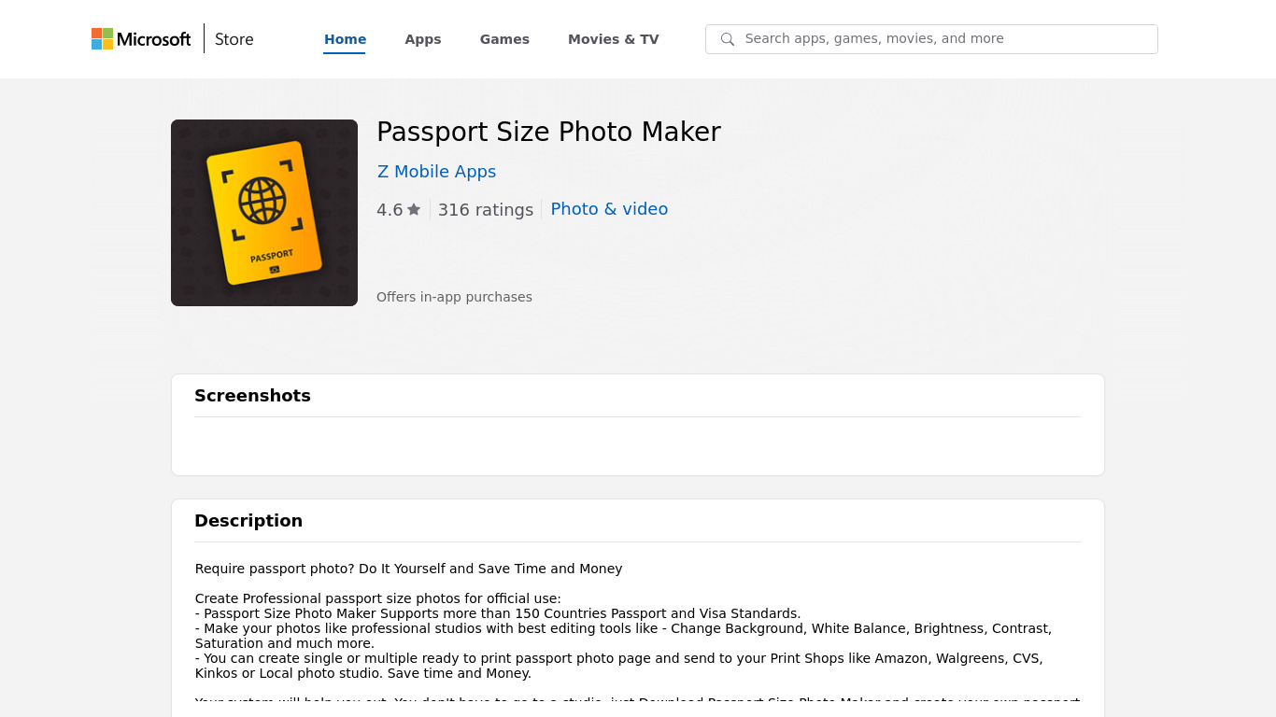Image resolution: width=1276 pixels, height=717 pixels.
Task: Click the Description section heading
Action: (248, 521)
